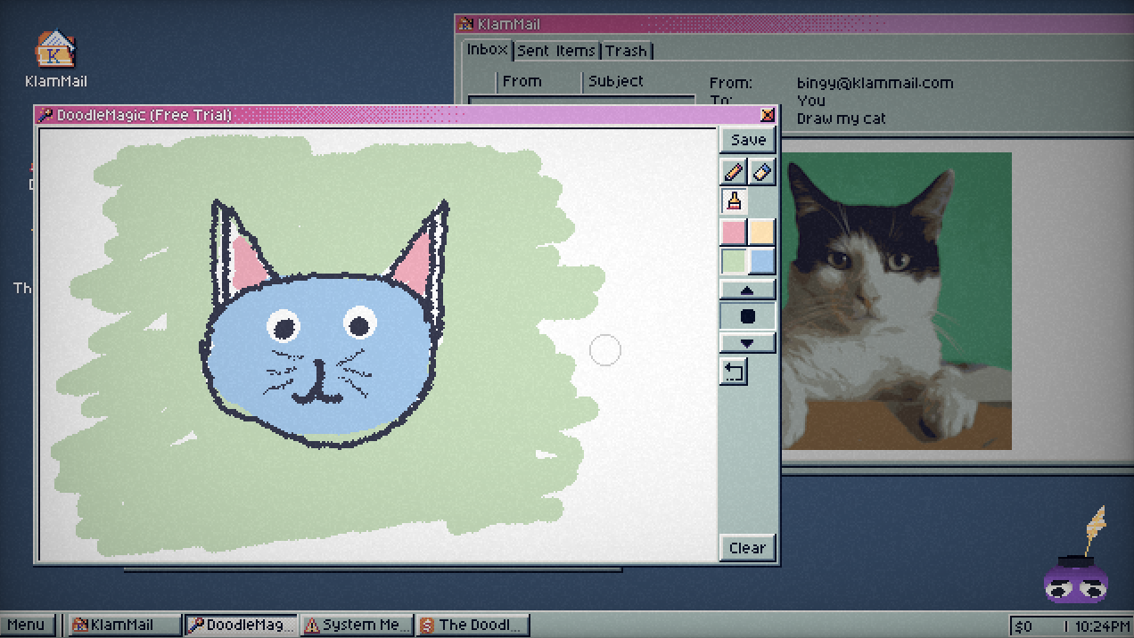The height and width of the screenshot is (638, 1134).
Task: Clear the DoodleMagic canvas
Action: (748, 547)
